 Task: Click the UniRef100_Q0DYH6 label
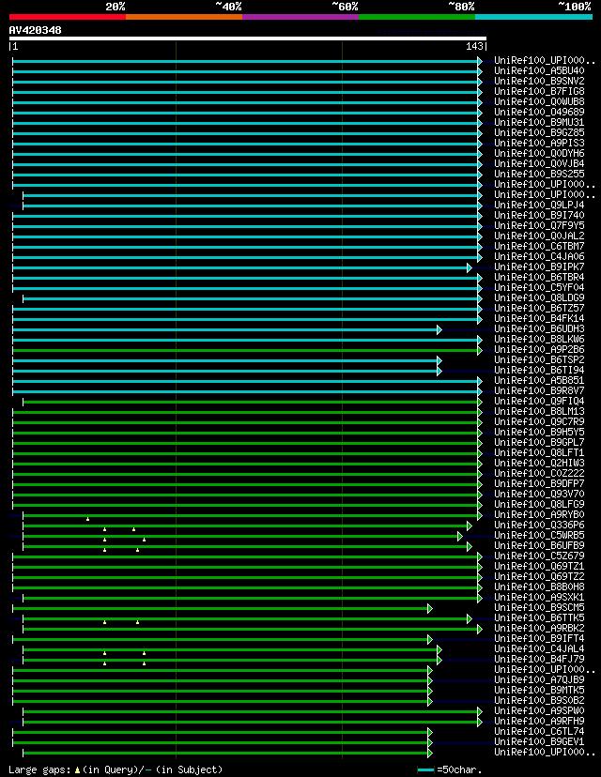pos(539,154)
